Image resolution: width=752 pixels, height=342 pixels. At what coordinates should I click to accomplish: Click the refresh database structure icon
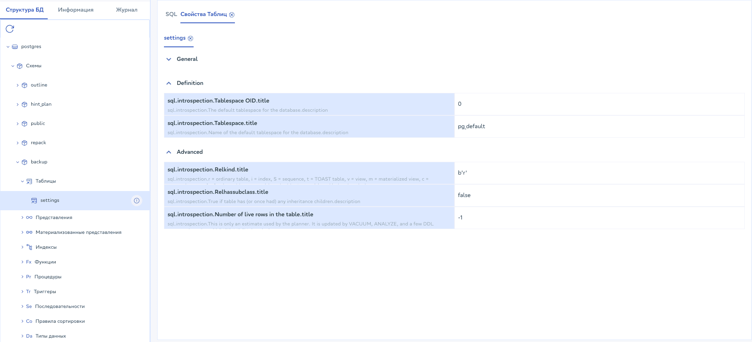10,29
